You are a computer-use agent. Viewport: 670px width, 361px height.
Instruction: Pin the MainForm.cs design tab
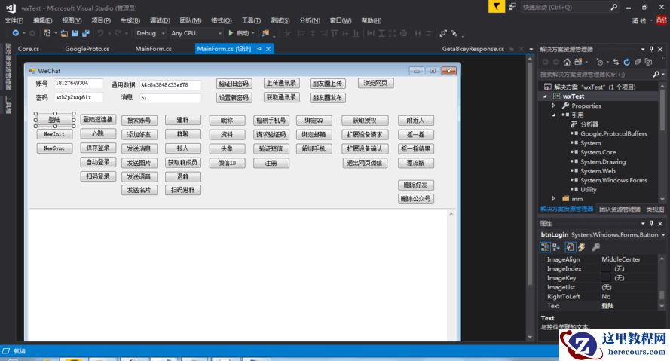(259, 49)
